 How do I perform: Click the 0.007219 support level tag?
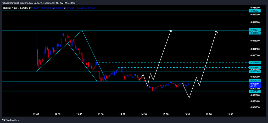coord(255,81)
